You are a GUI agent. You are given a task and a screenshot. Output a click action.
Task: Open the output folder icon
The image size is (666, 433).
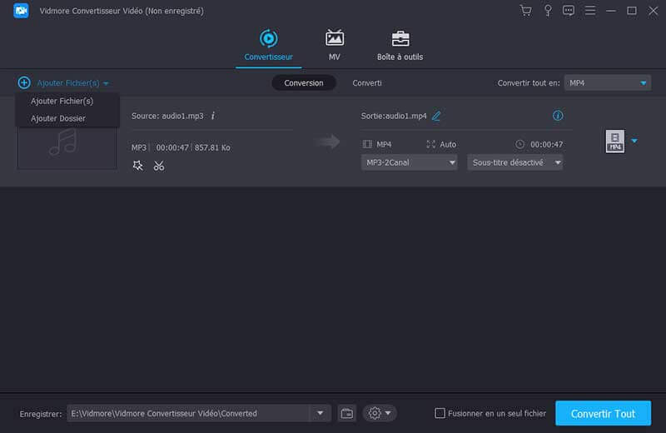(346, 413)
